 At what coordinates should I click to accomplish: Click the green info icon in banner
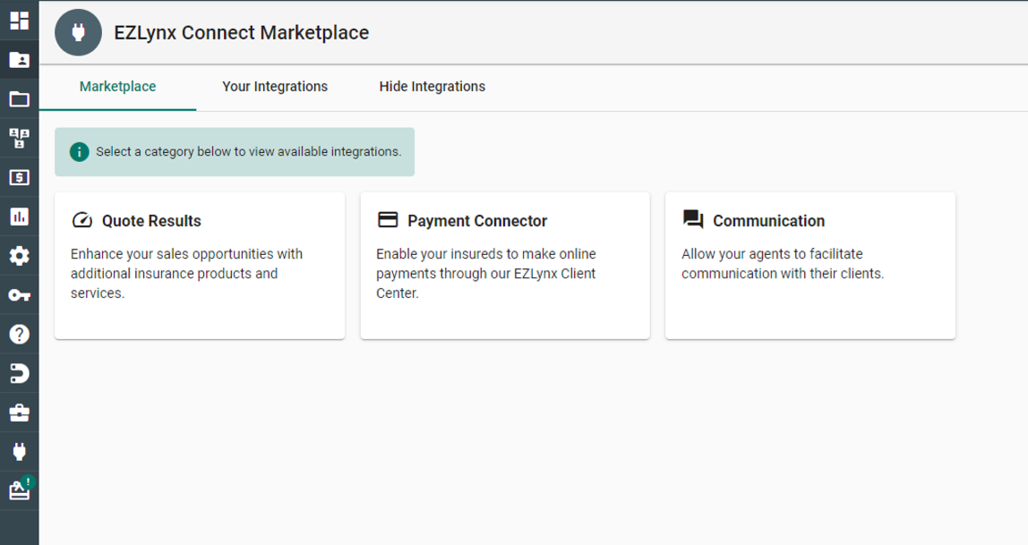tap(80, 152)
